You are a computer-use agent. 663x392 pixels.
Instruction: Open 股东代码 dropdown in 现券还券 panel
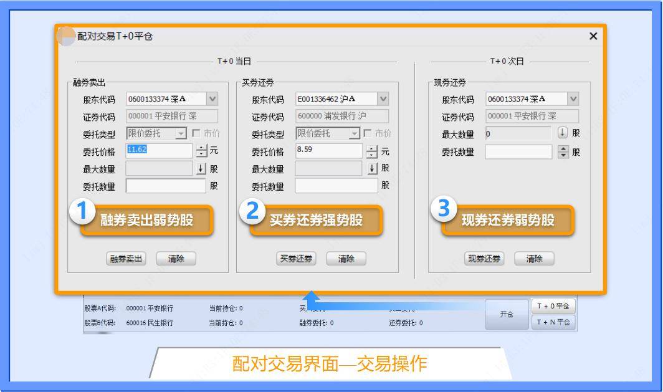tap(573, 99)
